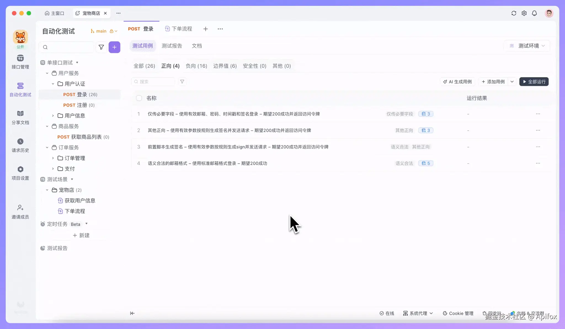Click the 全部运行 button
The height and width of the screenshot is (329, 565).
pos(534,82)
